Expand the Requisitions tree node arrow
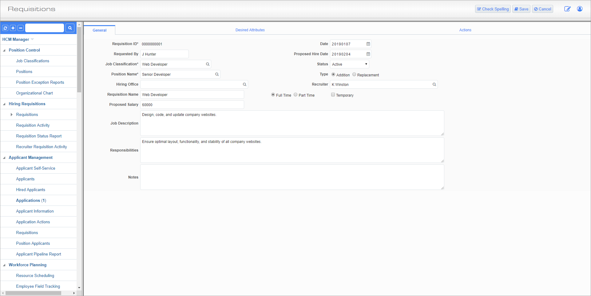Viewport: 591px width, 296px height. [x=12, y=114]
